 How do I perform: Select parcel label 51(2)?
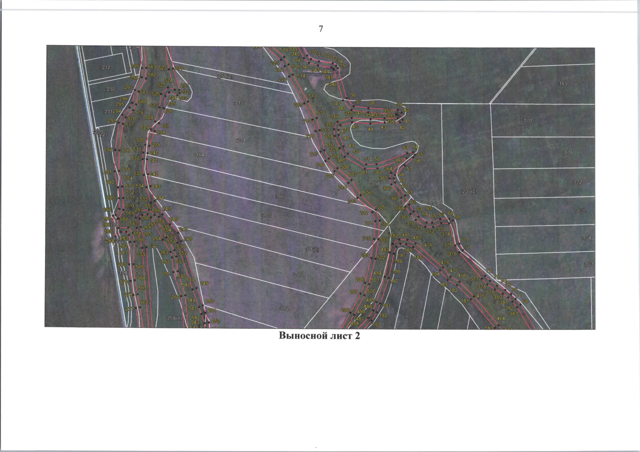click(312, 249)
